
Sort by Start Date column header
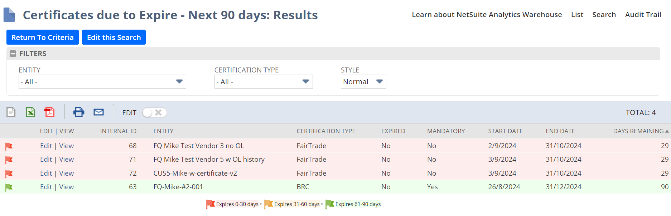pos(505,131)
